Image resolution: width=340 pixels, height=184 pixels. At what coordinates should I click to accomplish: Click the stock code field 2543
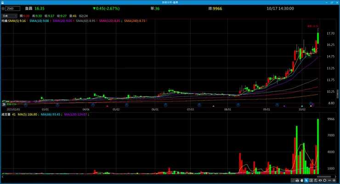click(x=13, y=9)
